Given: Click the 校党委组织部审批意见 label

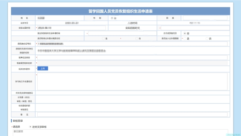Looking at the screenshot, I should point(24,108).
